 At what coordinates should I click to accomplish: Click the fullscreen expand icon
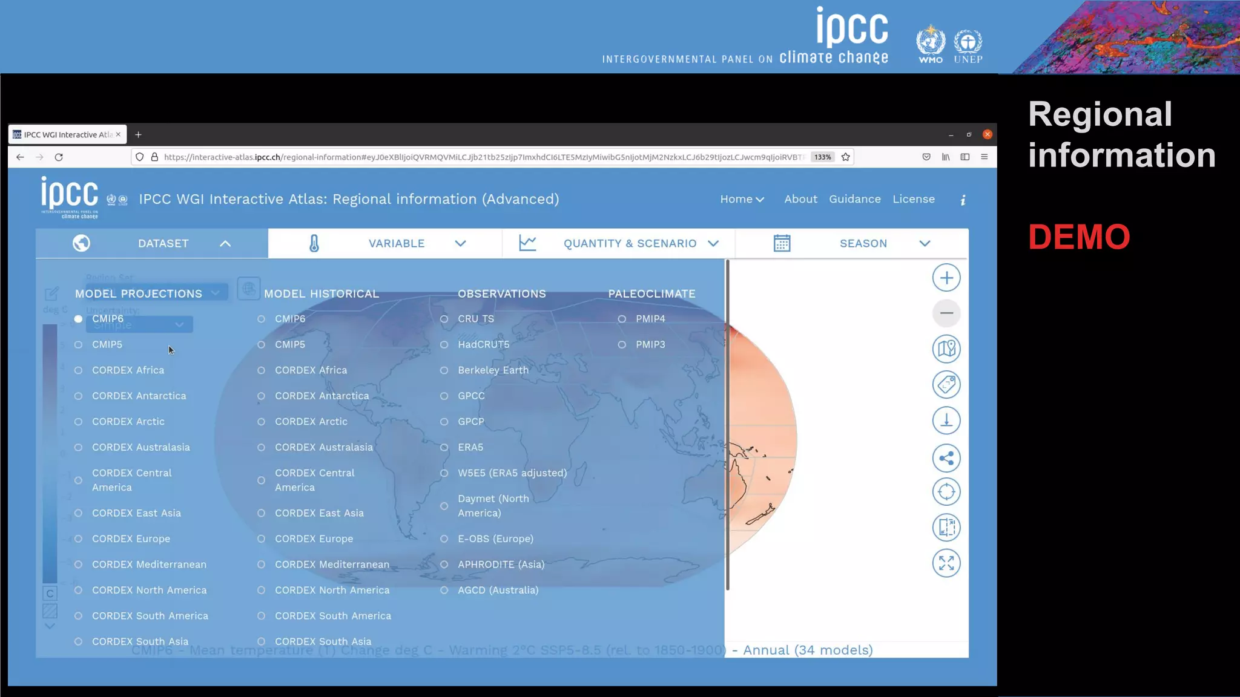point(946,563)
